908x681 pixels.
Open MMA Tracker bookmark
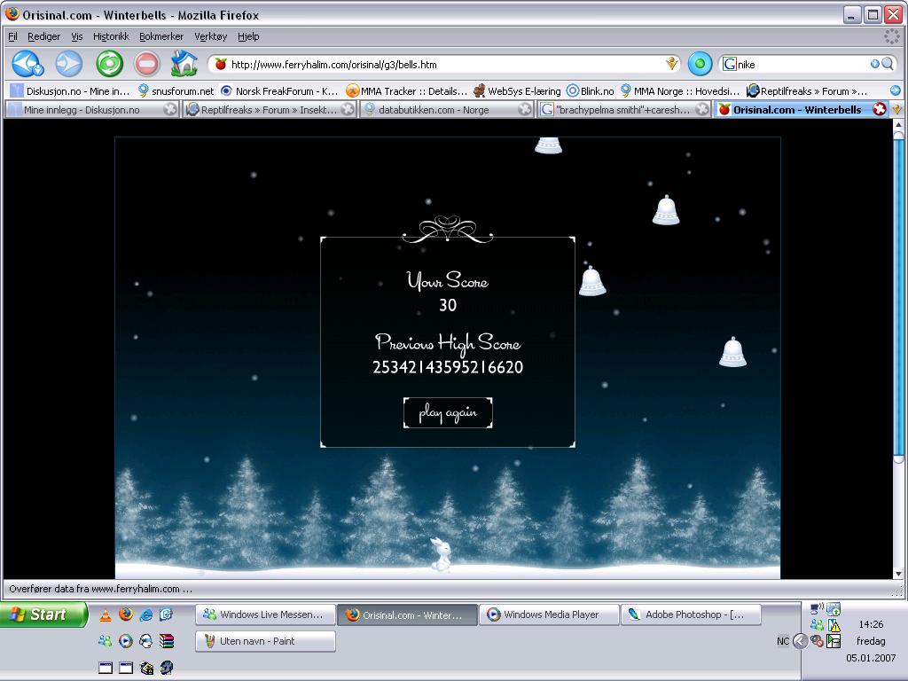(406, 91)
